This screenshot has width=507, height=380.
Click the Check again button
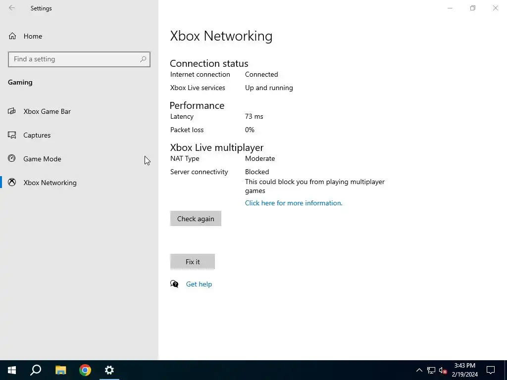(196, 219)
